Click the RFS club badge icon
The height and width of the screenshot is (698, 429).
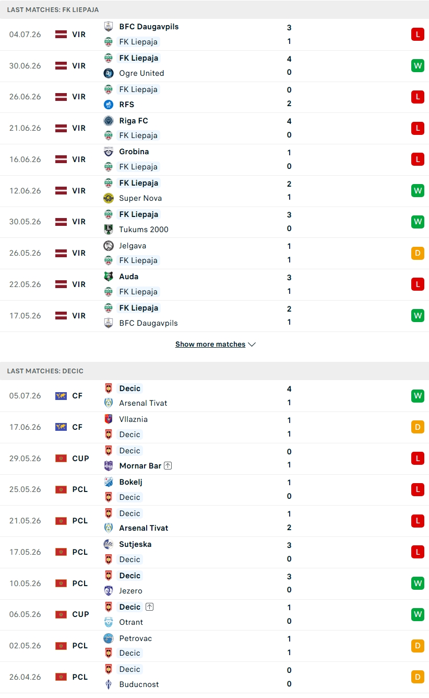[109, 105]
